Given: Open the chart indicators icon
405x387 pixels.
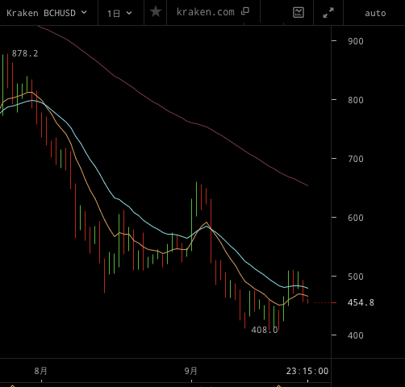Looking at the screenshot, I should 299,12.
